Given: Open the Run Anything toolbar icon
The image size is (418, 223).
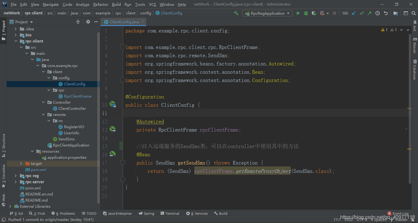Looking at the screenshot, I should pyautogui.click(x=406, y=13).
